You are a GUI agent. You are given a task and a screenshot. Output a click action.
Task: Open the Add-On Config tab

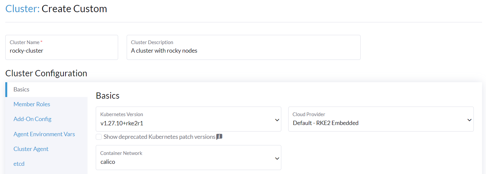point(33,119)
